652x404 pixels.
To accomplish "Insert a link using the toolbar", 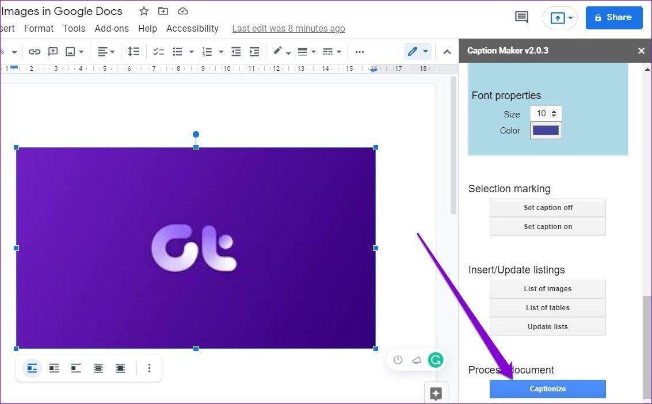I will (x=34, y=52).
